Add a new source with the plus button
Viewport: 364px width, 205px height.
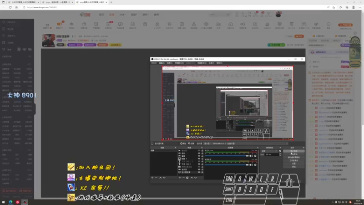[180, 178]
